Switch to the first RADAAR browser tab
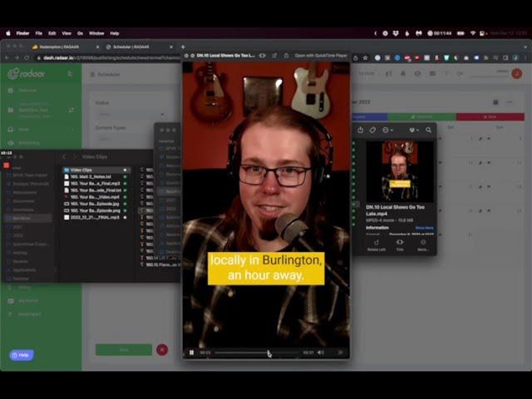532x399 pixels. pyautogui.click(x=65, y=47)
